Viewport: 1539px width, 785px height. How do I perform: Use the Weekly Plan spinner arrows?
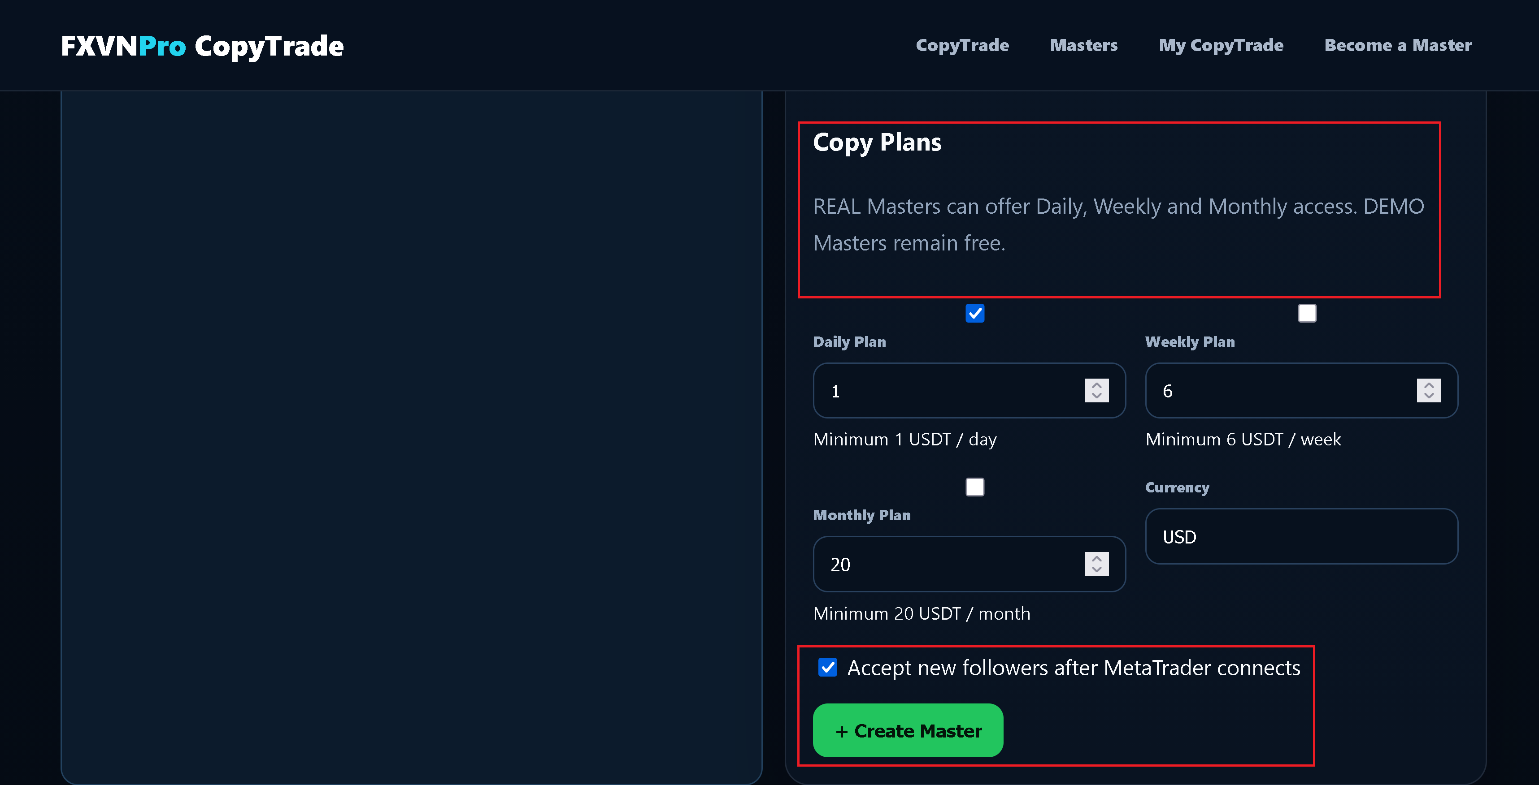[1429, 390]
